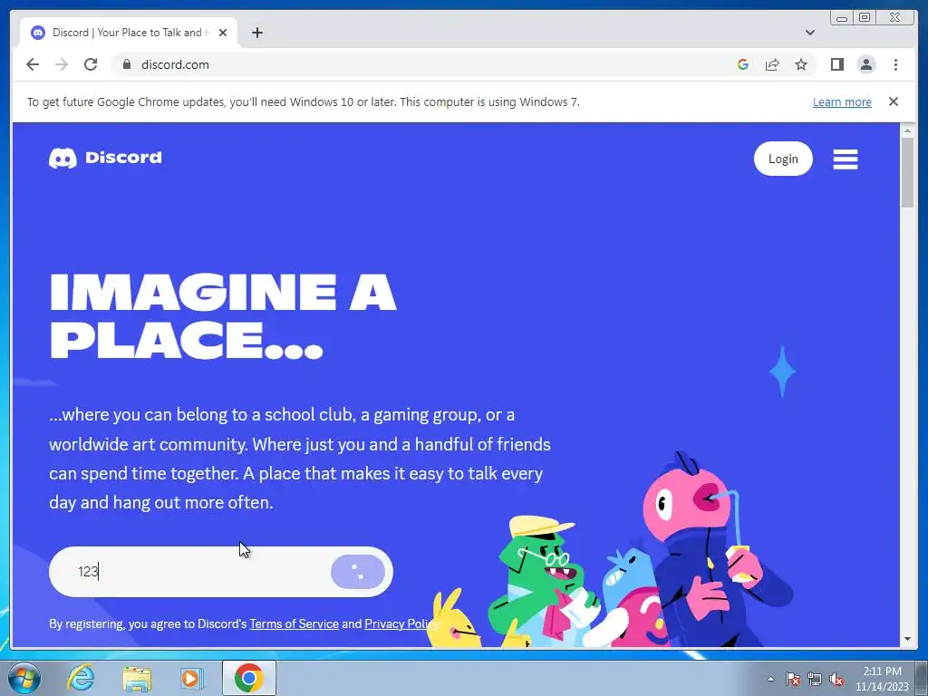Open Privacy Policy link

coord(401,623)
